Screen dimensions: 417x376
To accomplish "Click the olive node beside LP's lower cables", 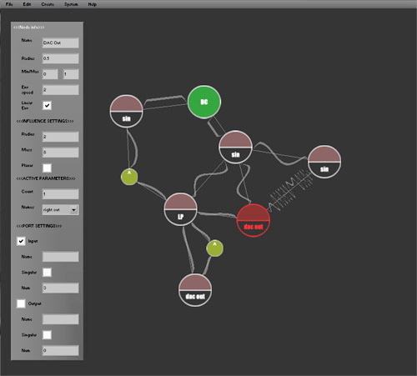I will tap(214, 248).
